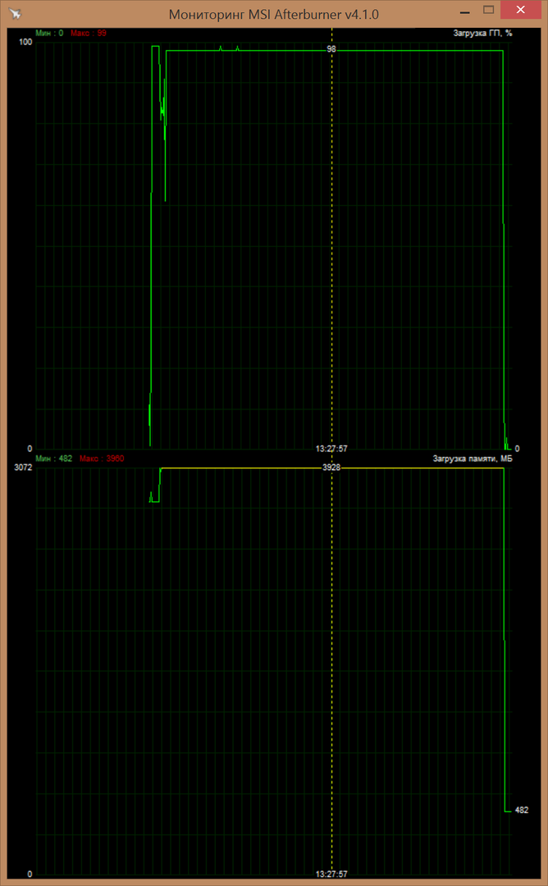The image size is (548, 886).
Task: Select the 'Загрузка памяти, МБ' graph label
Action: [x=473, y=459]
